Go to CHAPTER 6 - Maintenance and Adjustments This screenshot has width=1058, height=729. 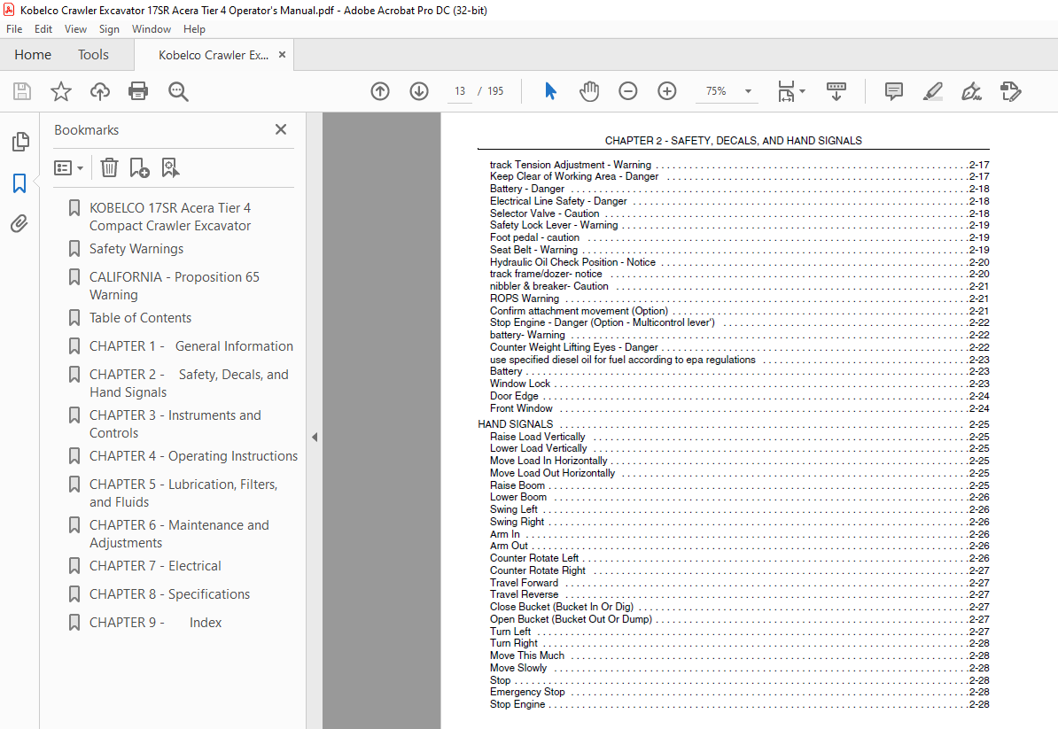pos(179,533)
